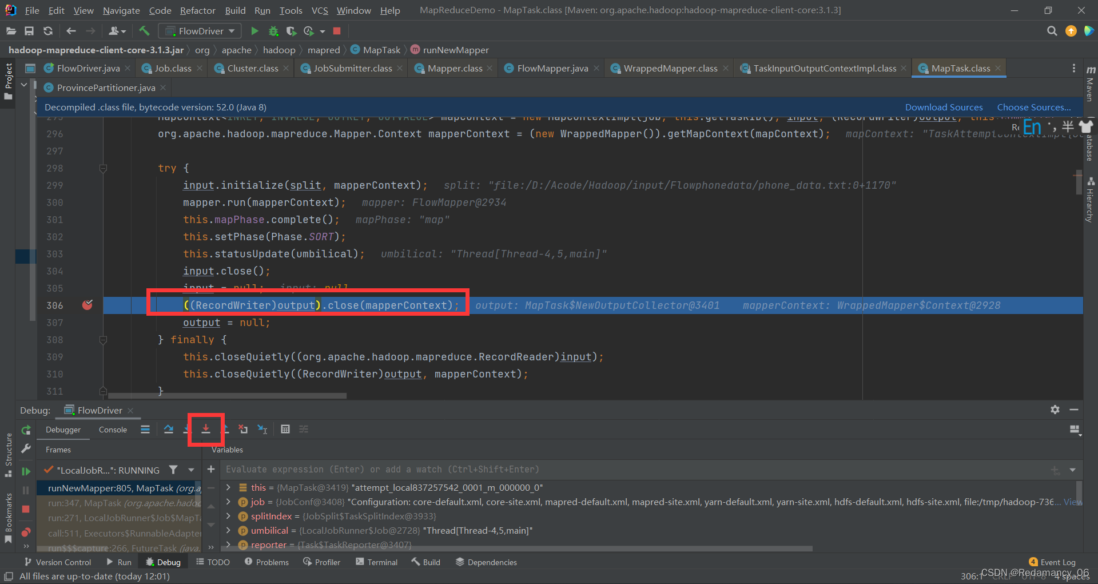The image size is (1098, 584).
Task: Run FlowDriver with the green play icon
Action: [x=254, y=31]
